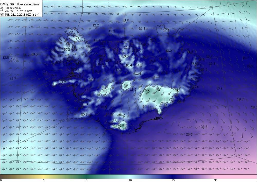Click the 10.8 value in southwest Iceland
The height and width of the screenshot is (182, 257).
84,114
